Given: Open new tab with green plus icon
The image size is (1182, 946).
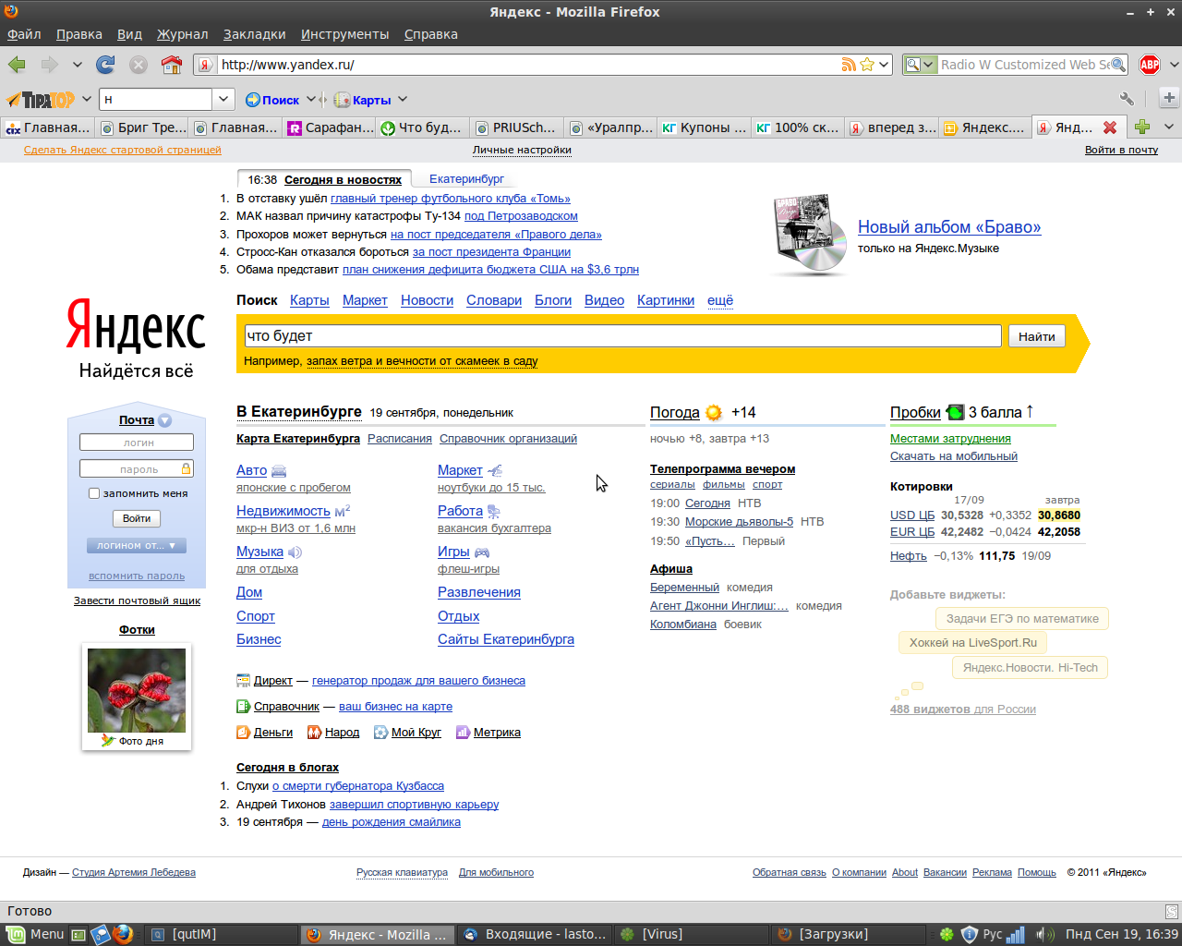Looking at the screenshot, I should point(1142,127).
